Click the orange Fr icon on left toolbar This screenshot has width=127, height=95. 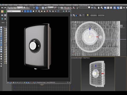tap(2, 11)
